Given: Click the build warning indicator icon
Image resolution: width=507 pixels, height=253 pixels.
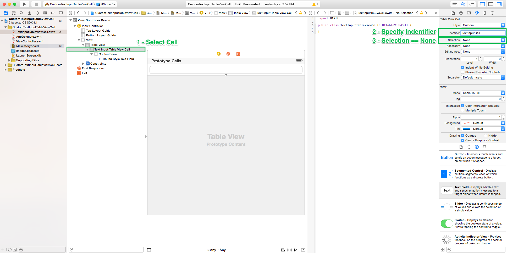Looking at the screenshot, I should [314, 4].
